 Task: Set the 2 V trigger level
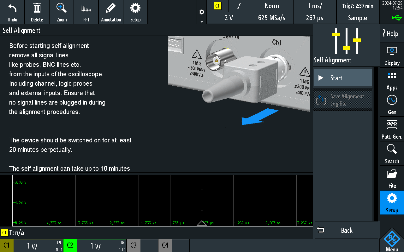coord(229,18)
